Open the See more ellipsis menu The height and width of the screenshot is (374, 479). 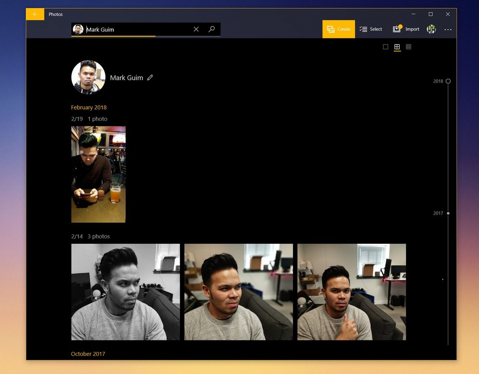tap(448, 29)
